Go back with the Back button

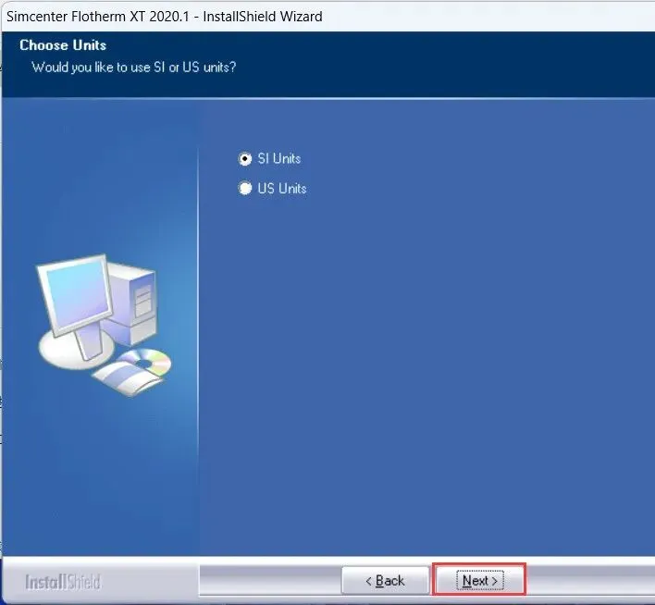[x=385, y=580]
